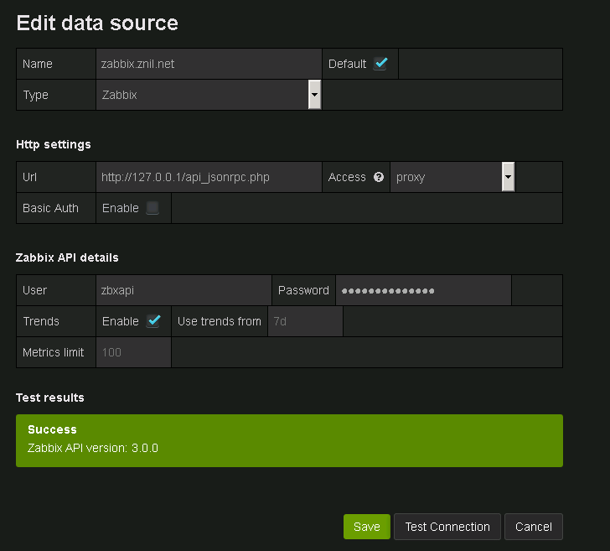Toggle the Default data source checkbox
The width and height of the screenshot is (610, 551).
tap(380, 64)
